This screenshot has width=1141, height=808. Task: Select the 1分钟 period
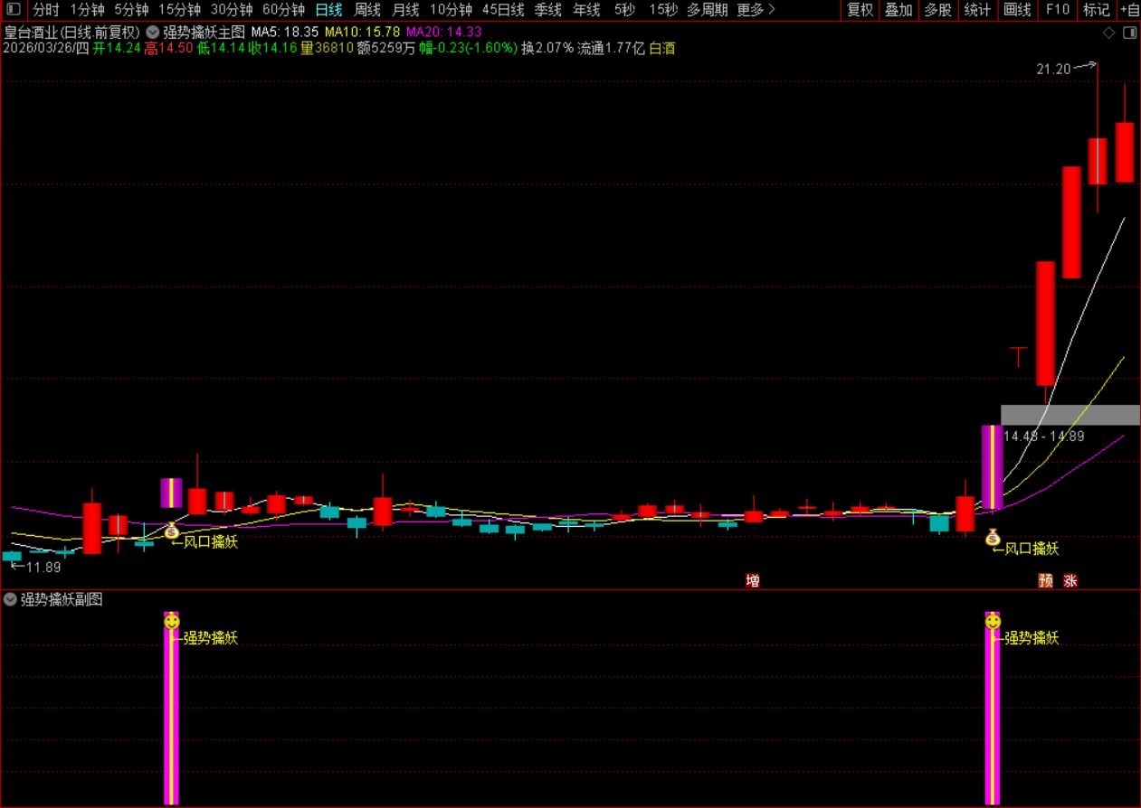[x=87, y=10]
